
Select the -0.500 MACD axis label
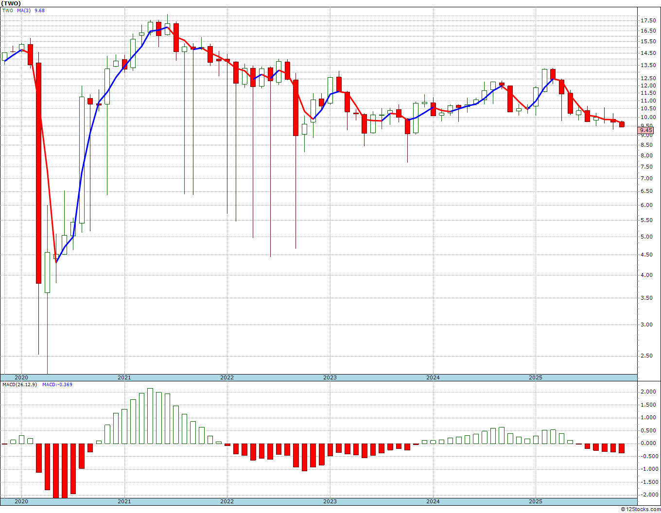click(x=649, y=456)
